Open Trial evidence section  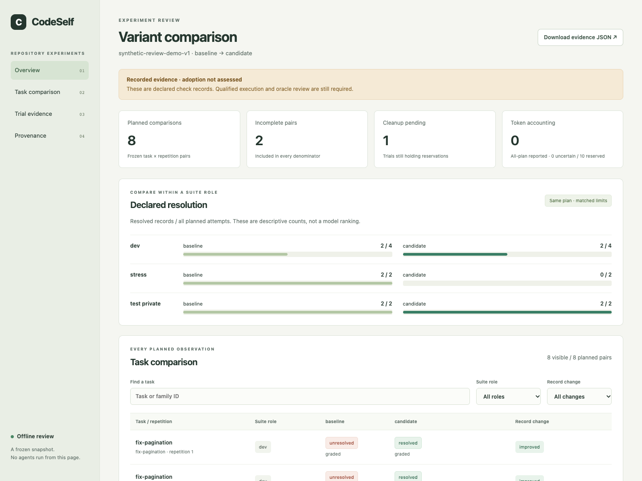[x=49, y=114]
